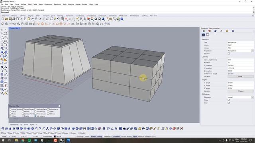Screen dimensions: 255x143
Task: Click the blue sphere Render icon
Action: [103, 19]
